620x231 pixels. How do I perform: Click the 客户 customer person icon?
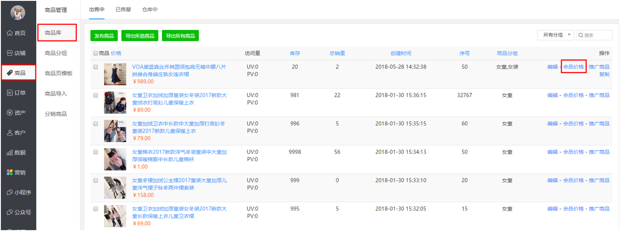pos(10,133)
